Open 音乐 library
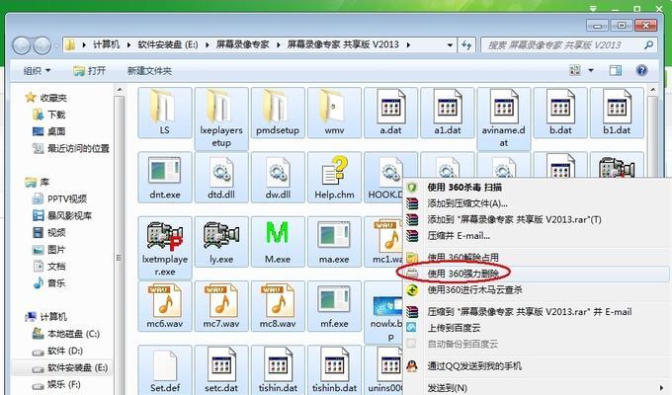 pyautogui.click(x=49, y=282)
